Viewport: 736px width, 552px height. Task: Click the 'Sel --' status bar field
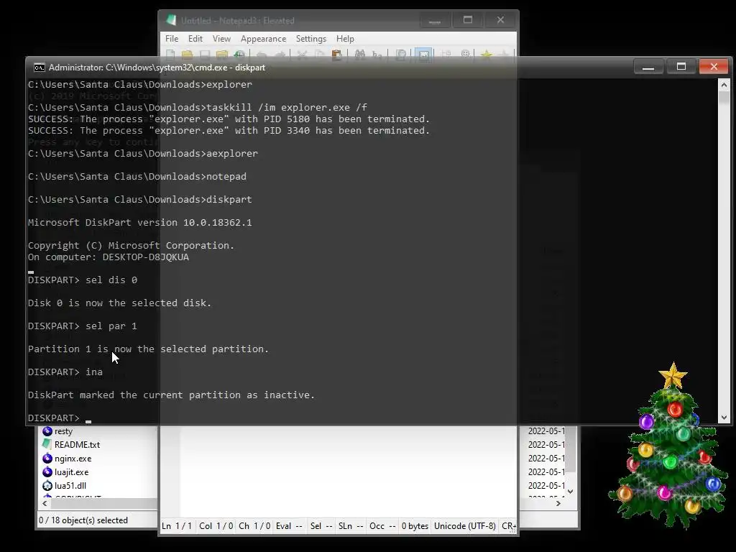(x=321, y=526)
